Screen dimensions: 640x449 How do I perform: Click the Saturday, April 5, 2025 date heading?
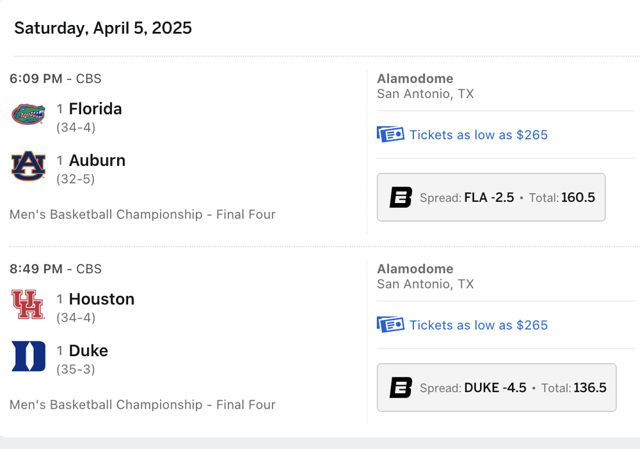pyautogui.click(x=103, y=28)
